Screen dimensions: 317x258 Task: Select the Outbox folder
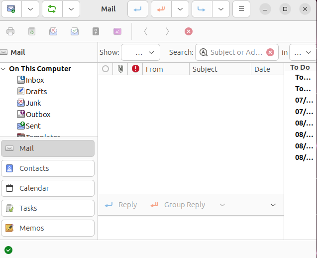click(33, 115)
